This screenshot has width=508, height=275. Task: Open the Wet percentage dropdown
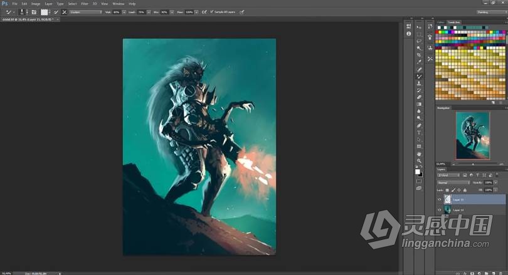pos(124,12)
